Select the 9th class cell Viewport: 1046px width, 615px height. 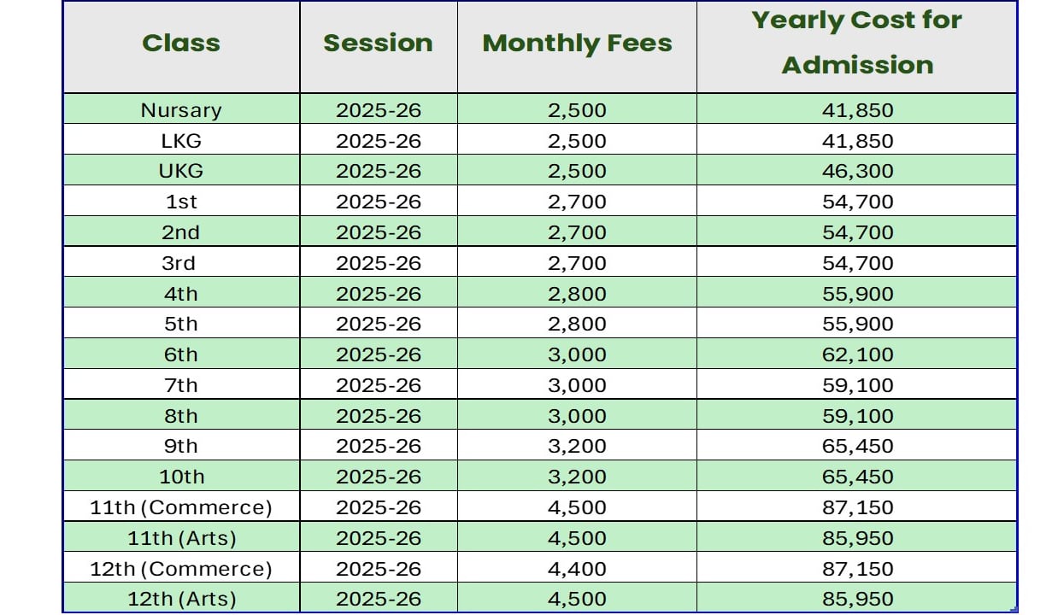pos(181,446)
